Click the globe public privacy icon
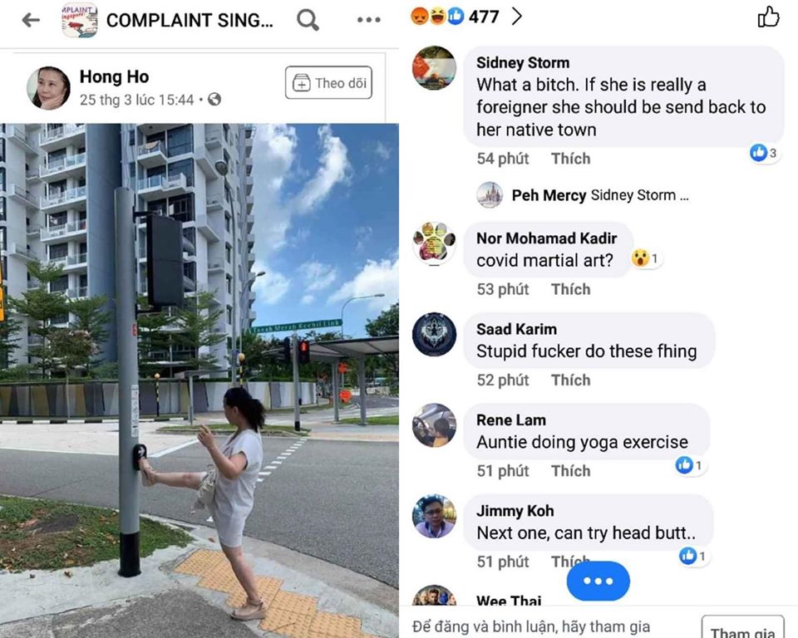The image size is (798, 638). 214,99
